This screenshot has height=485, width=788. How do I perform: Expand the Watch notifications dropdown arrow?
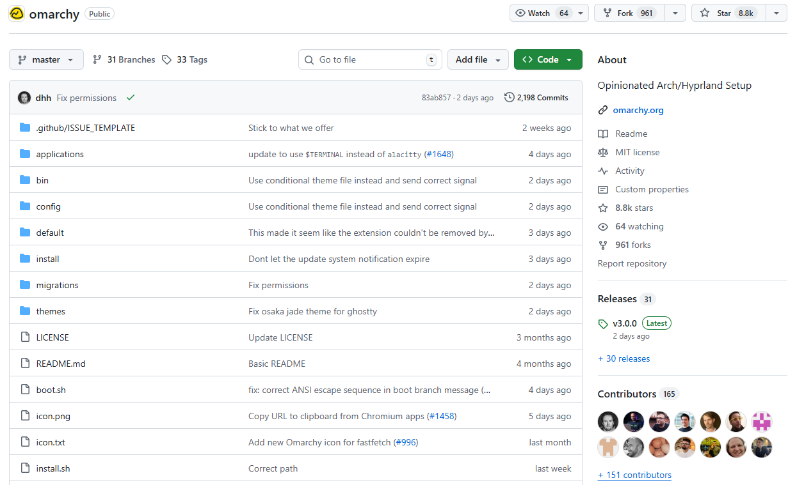[x=581, y=13]
